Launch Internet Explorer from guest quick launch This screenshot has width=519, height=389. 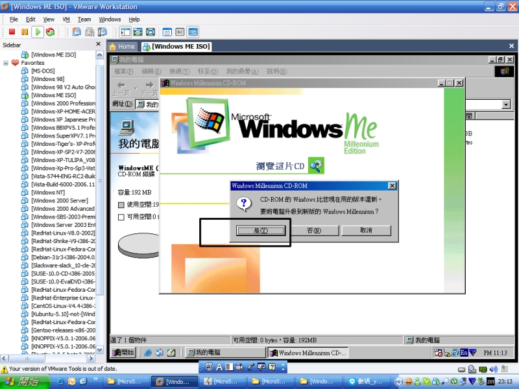point(148,353)
